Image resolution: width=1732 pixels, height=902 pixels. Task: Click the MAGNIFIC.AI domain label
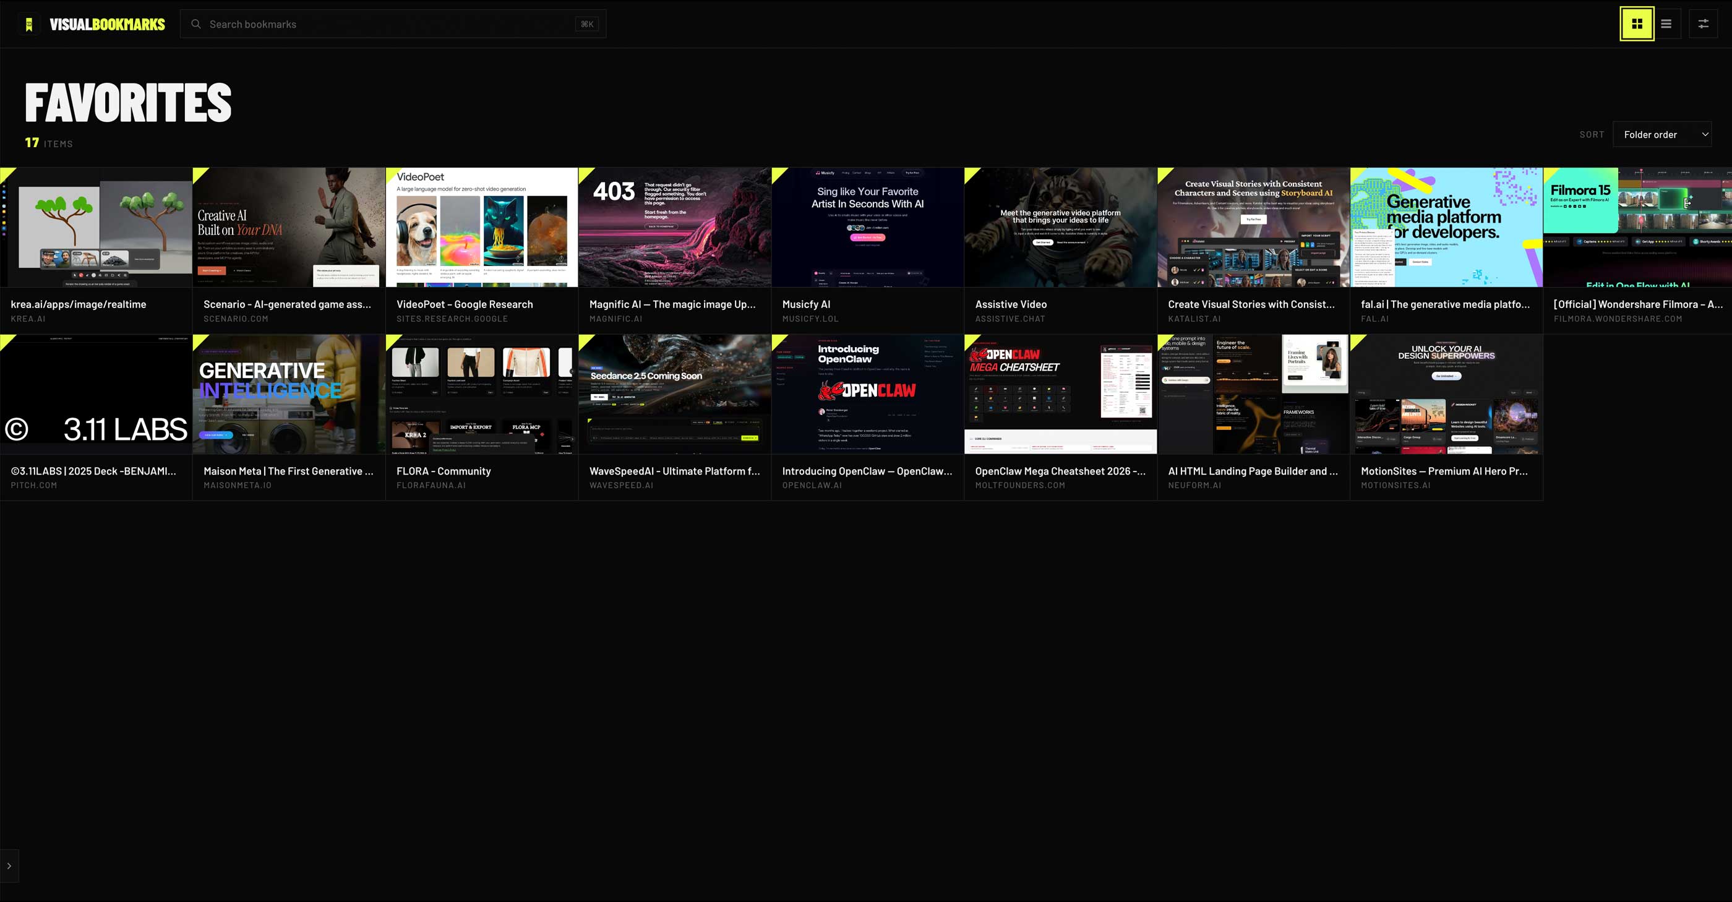pos(616,319)
